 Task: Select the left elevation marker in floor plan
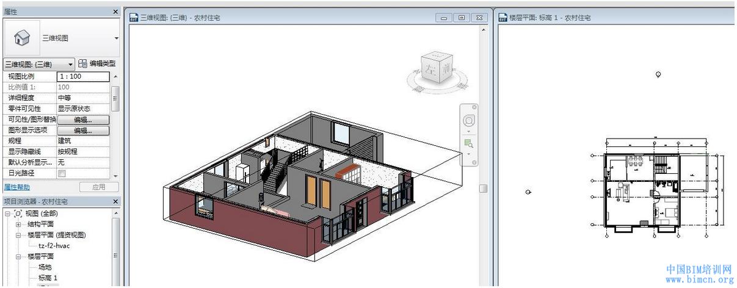[528, 192]
